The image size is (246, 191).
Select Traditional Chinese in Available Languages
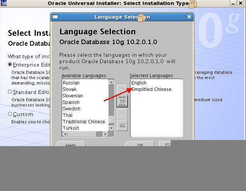85,121
